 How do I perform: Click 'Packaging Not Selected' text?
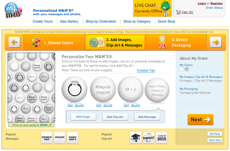point(195,93)
